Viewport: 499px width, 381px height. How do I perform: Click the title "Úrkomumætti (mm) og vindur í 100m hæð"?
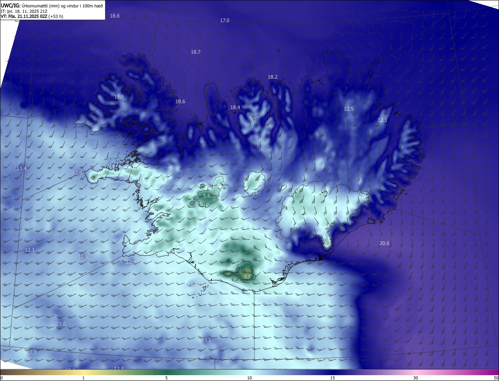point(62,5)
